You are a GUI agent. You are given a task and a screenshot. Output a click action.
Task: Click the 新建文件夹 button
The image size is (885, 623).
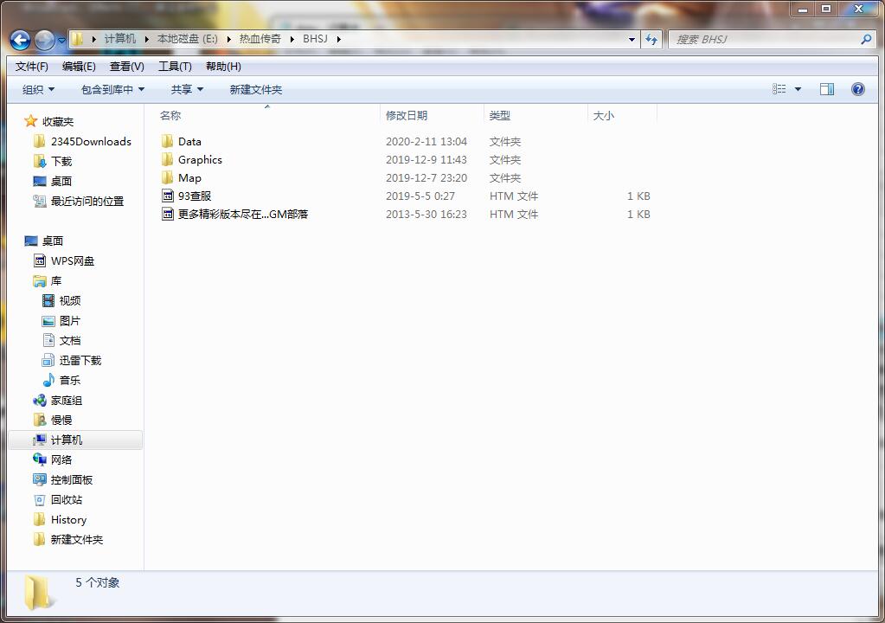pos(255,90)
